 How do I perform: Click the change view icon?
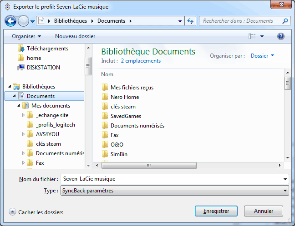pyautogui.click(x=253, y=36)
